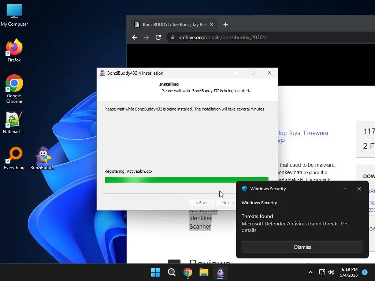375x281 pixels.
Task: Go back in Chrome browser
Action: [x=135, y=37]
